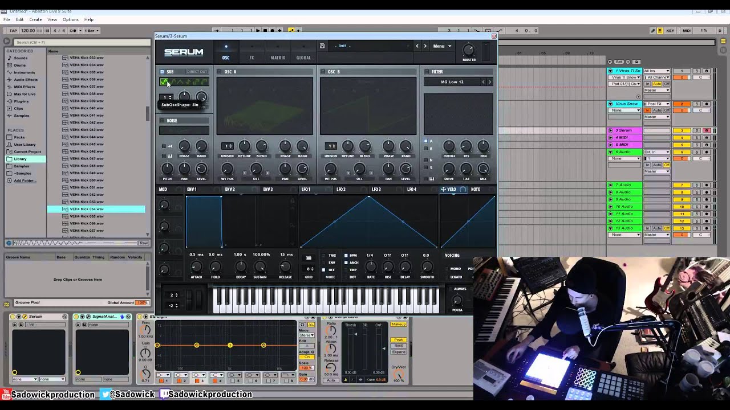Viewport: 730px width, 410px height.
Task: Click the DIRECT OUT button in SUB
Action: [x=197, y=72]
